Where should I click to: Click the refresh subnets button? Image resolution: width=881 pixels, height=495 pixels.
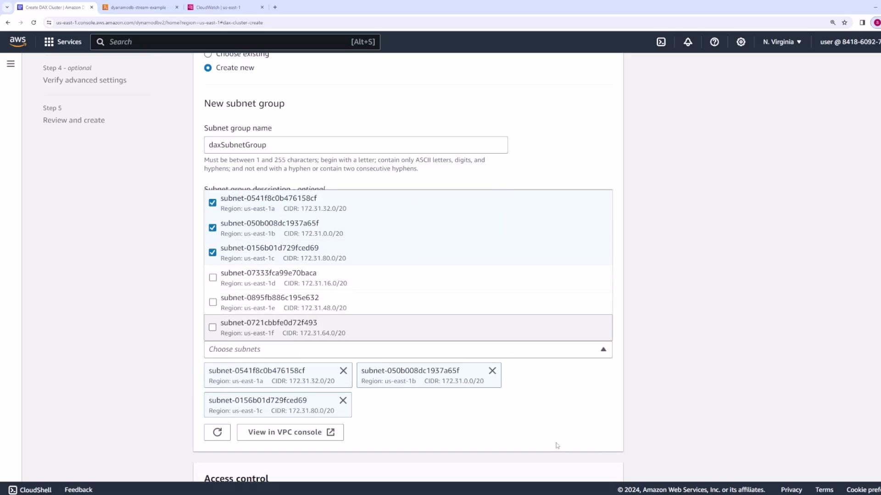coord(217,432)
